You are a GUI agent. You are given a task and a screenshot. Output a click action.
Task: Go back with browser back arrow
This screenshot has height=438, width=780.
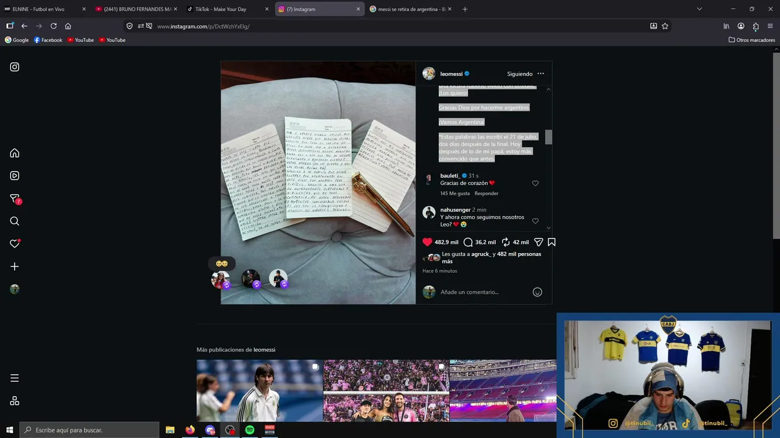click(x=24, y=26)
